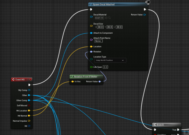Edit the Attach Point Name None field
The width and height of the screenshot is (189, 135).
point(98,41)
